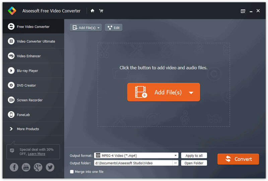
Task: Click the home icon in title bar
Action: point(92,11)
